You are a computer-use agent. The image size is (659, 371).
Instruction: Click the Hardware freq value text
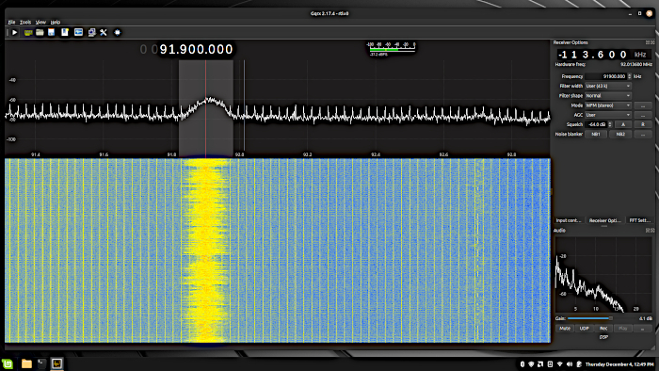(x=635, y=65)
